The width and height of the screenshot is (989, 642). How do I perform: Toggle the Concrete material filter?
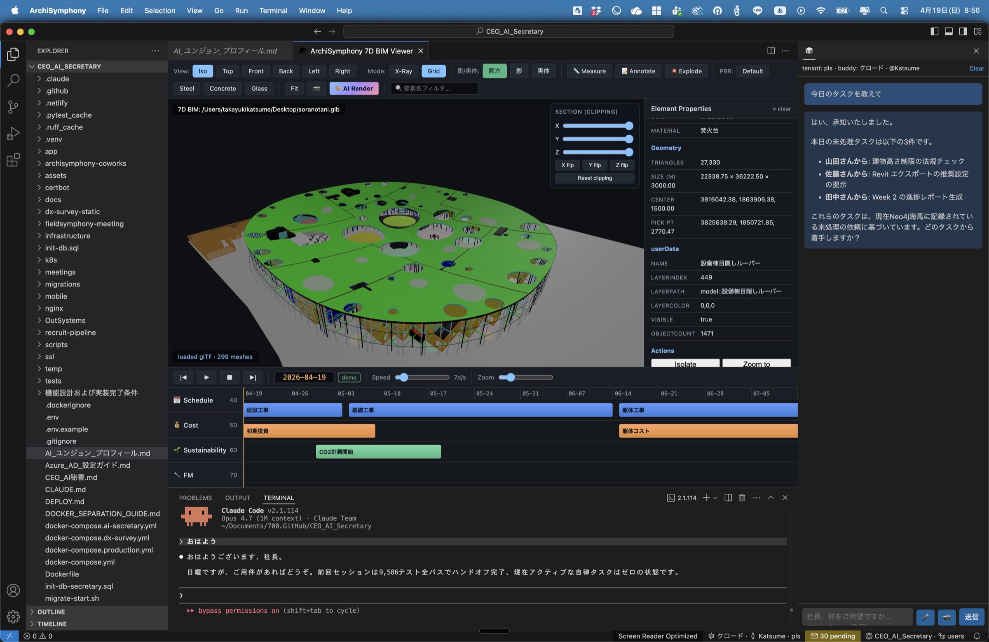[x=223, y=89]
